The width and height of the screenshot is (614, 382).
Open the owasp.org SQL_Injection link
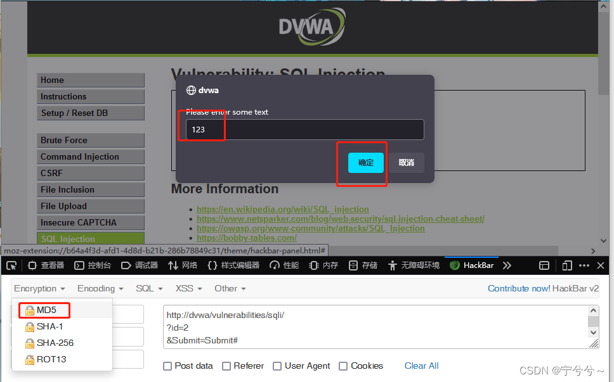[311, 228]
